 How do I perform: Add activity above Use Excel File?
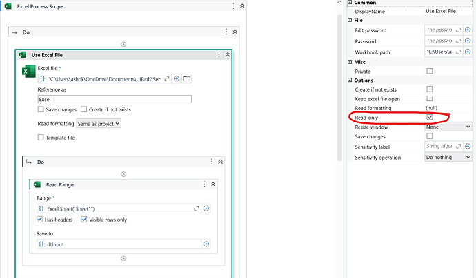123,44
